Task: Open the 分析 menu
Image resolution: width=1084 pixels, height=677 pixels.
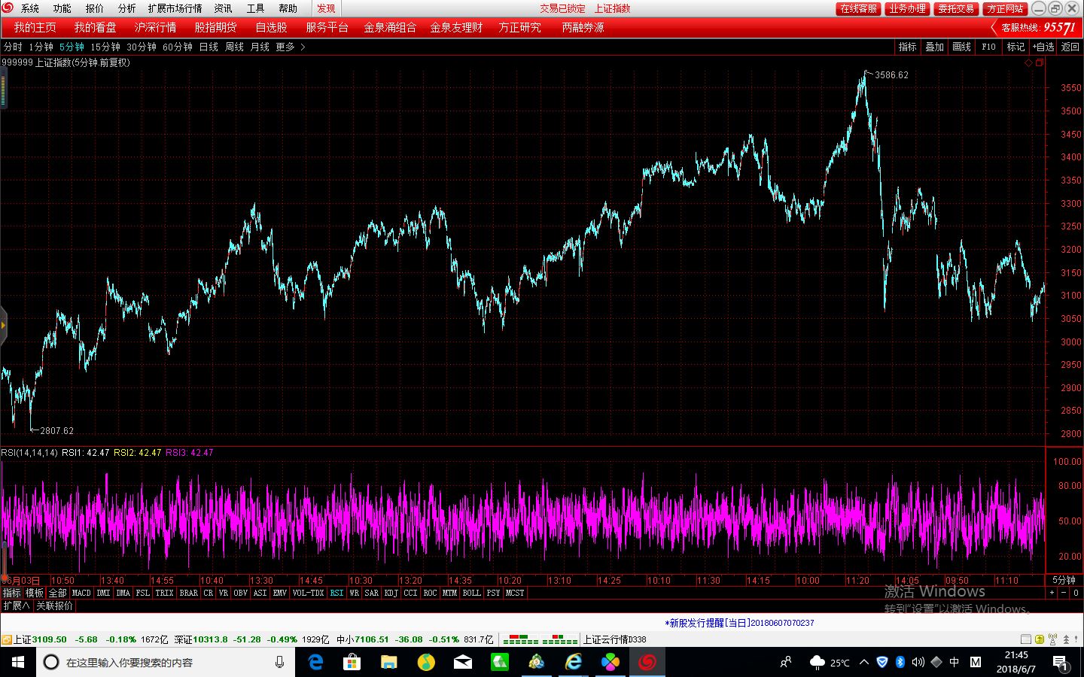Action: coord(126,8)
